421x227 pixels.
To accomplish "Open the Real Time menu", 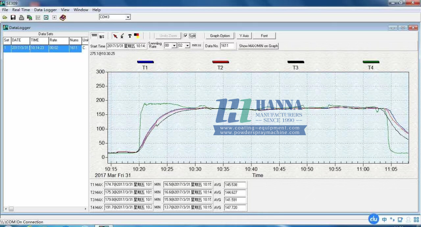I will (x=21, y=10).
